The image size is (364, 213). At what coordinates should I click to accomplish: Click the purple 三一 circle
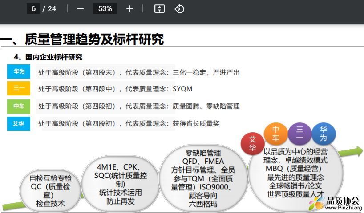coord(299,134)
